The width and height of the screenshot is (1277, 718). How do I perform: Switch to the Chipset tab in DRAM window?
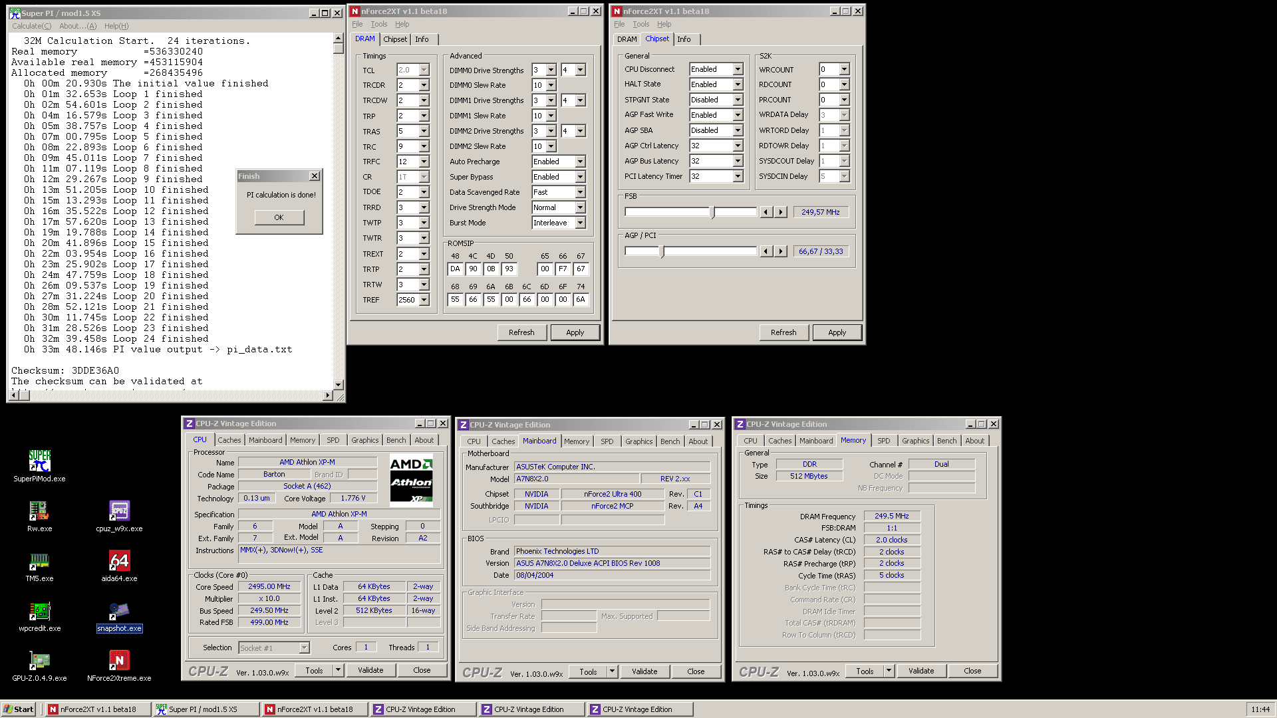(395, 39)
